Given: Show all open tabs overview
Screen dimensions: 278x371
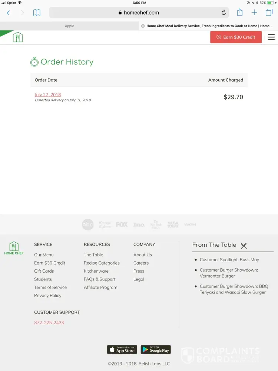Looking at the screenshot, I should click(269, 13).
